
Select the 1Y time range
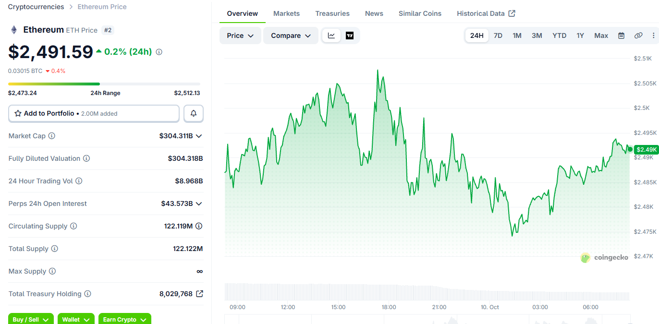580,36
